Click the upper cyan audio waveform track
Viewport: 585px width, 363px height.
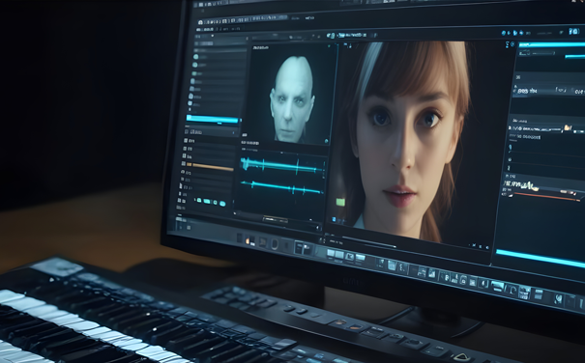pyautogui.click(x=282, y=165)
